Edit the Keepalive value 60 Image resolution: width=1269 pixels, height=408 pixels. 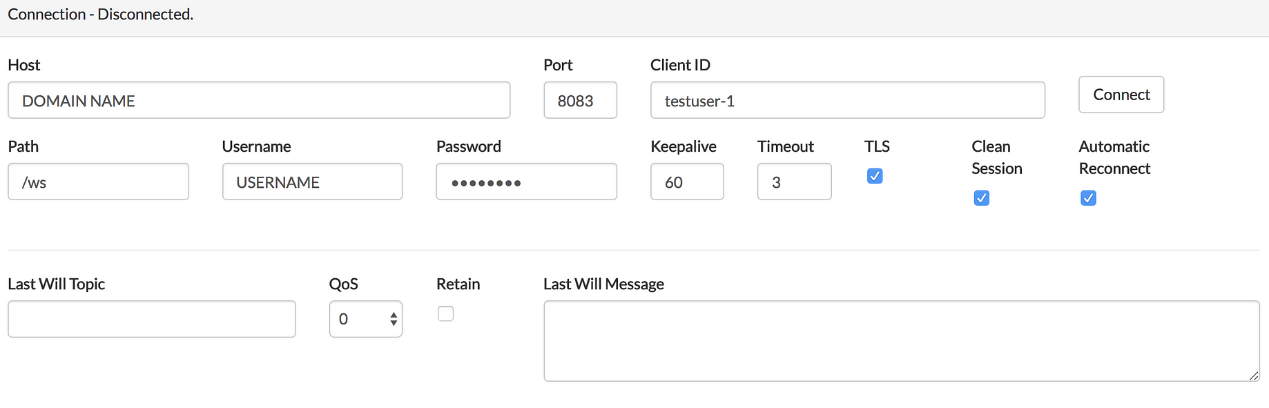pos(687,182)
